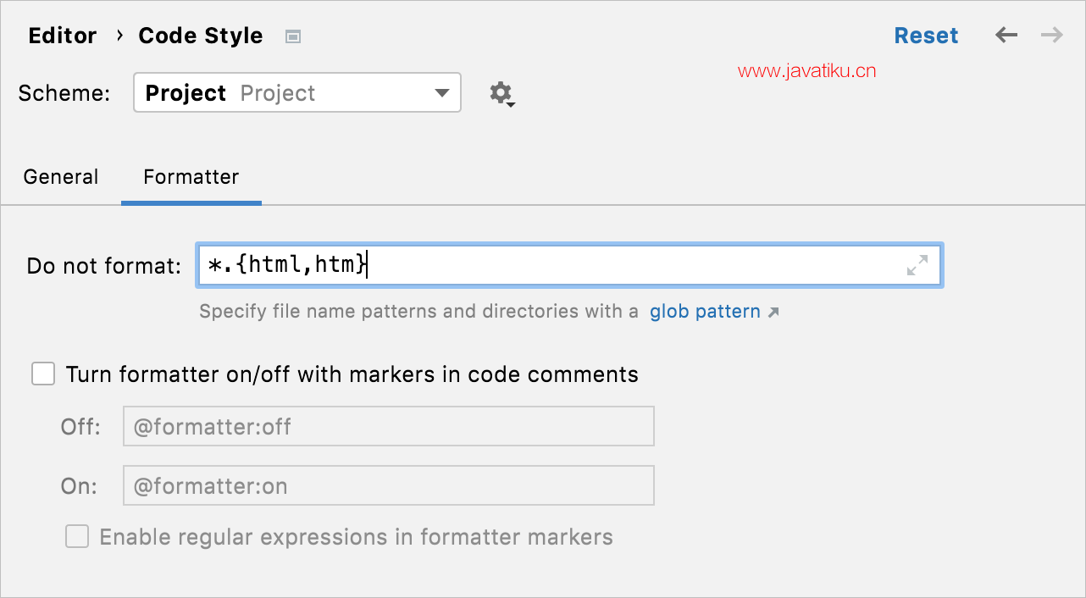Click the On marker field @formatter:on
This screenshot has height=598, width=1086.
click(x=389, y=485)
